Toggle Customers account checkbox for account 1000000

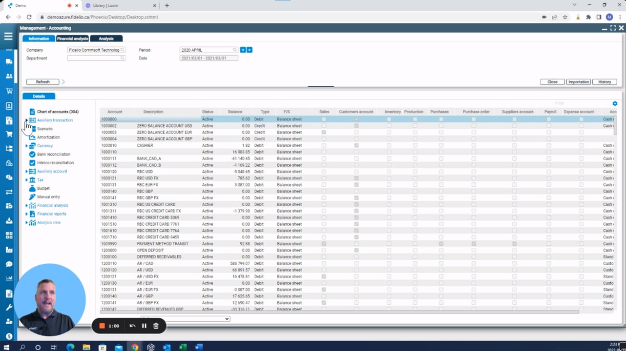coord(356,119)
